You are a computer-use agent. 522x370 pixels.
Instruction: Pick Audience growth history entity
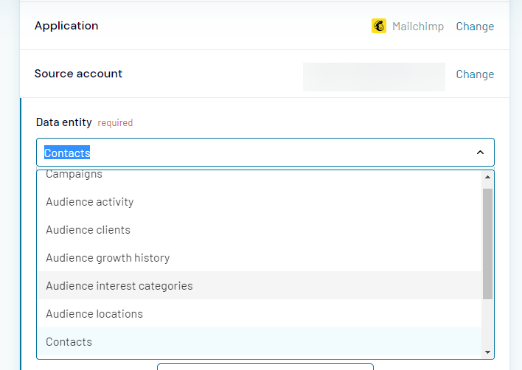coord(108,258)
